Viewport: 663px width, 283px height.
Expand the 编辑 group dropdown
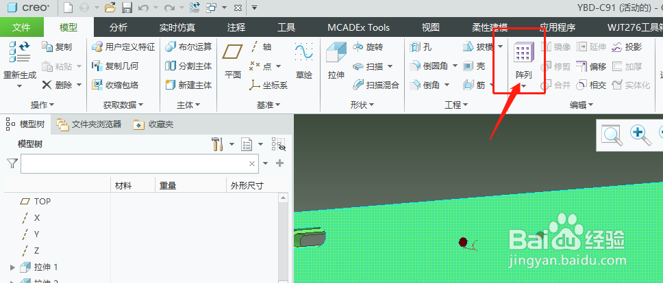tap(581, 104)
